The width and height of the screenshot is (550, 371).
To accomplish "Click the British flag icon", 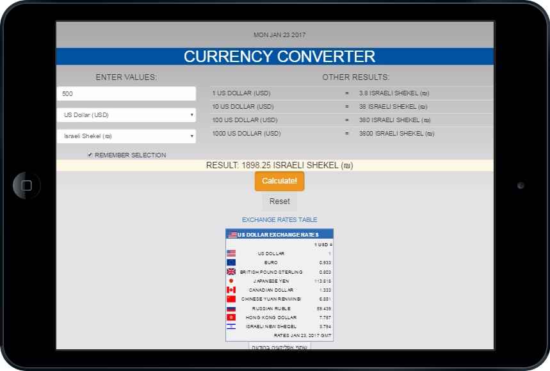I will pos(231,271).
